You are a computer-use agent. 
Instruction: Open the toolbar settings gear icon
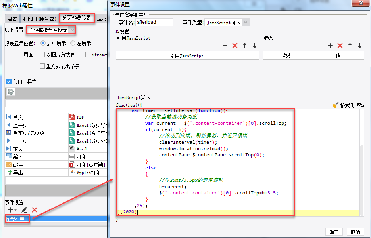(11, 91)
